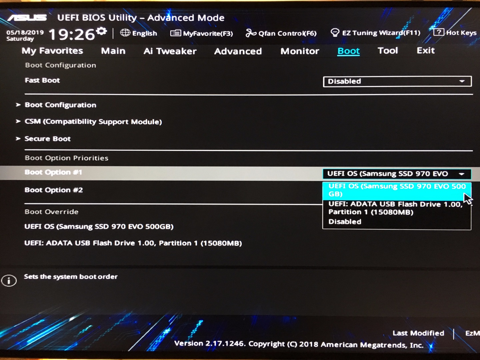This screenshot has height=360, width=480.
Task: Choose ADATA USB Flash Drive in dropdown list
Action: pyautogui.click(x=397, y=208)
